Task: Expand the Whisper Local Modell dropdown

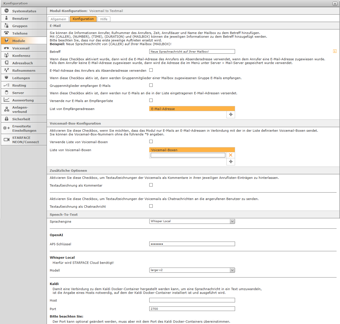Action: click(232, 270)
